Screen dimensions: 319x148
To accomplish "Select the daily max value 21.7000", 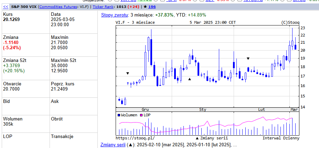I will point(59,43).
